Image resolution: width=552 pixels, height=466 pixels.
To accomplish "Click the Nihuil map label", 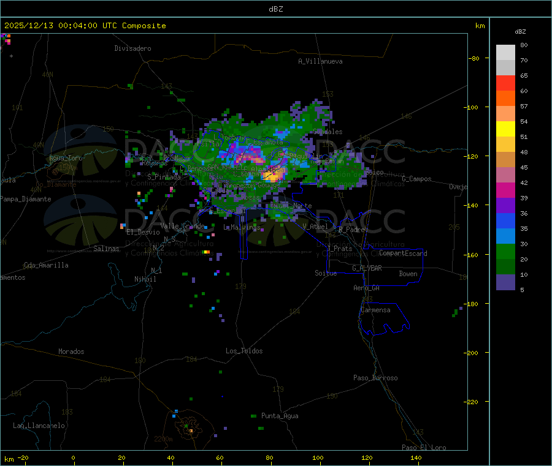I will (x=145, y=279).
